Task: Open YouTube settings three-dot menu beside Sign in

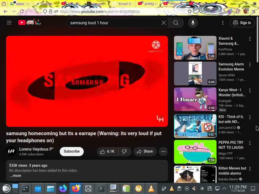Action: [x=223, y=23]
